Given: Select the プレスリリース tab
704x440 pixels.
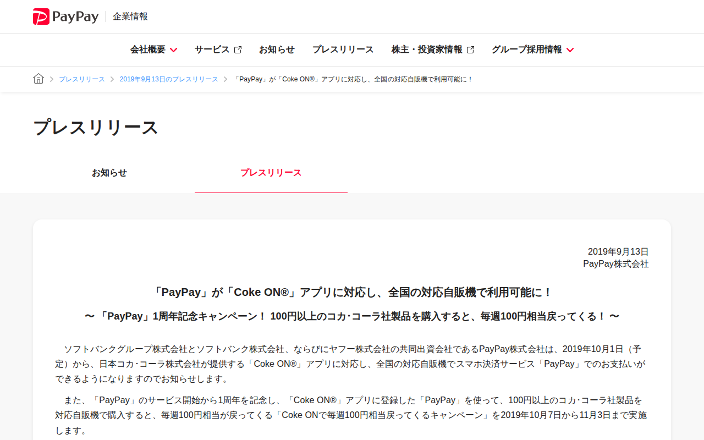Looking at the screenshot, I should (271, 173).
